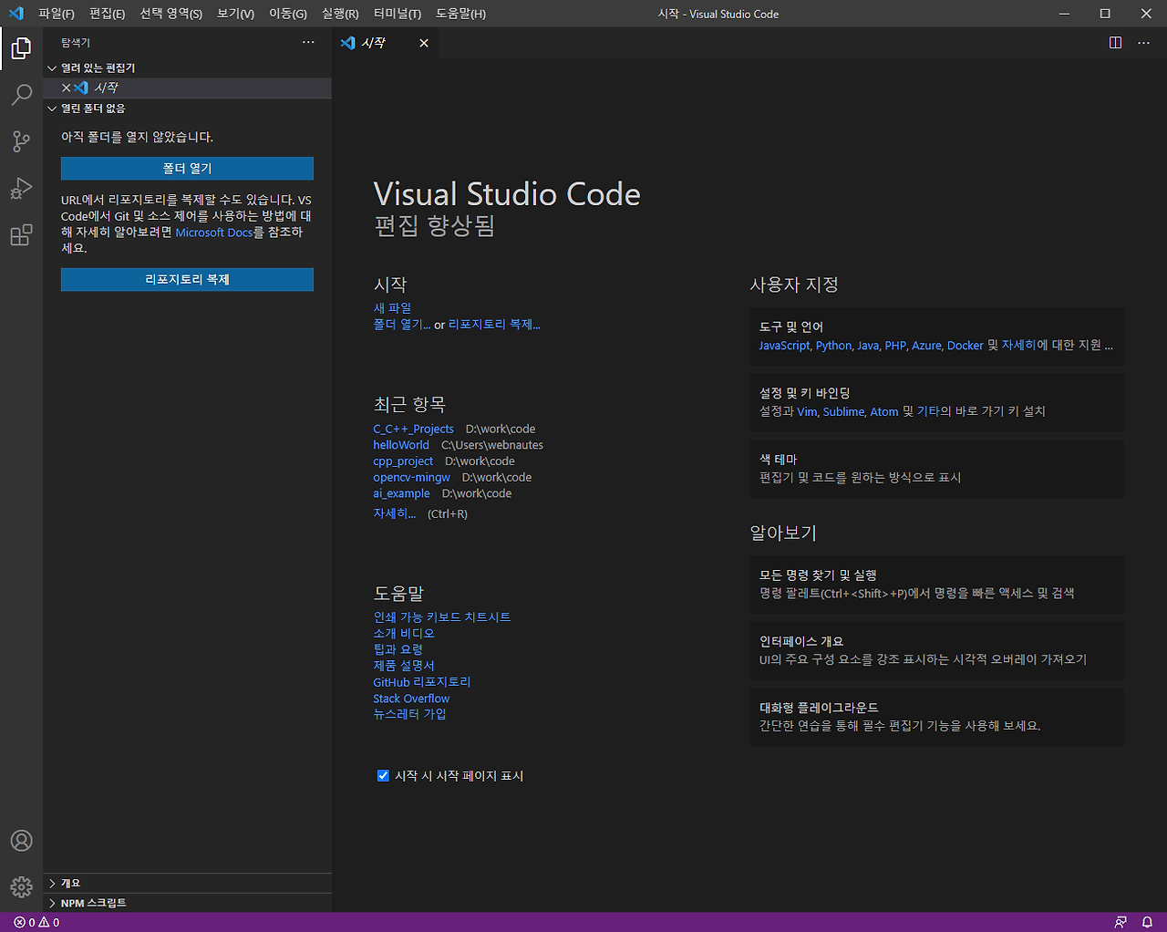Open the Extensions view icon
Viewport: 1167px width, 932px height.
(x=21, y=235)
